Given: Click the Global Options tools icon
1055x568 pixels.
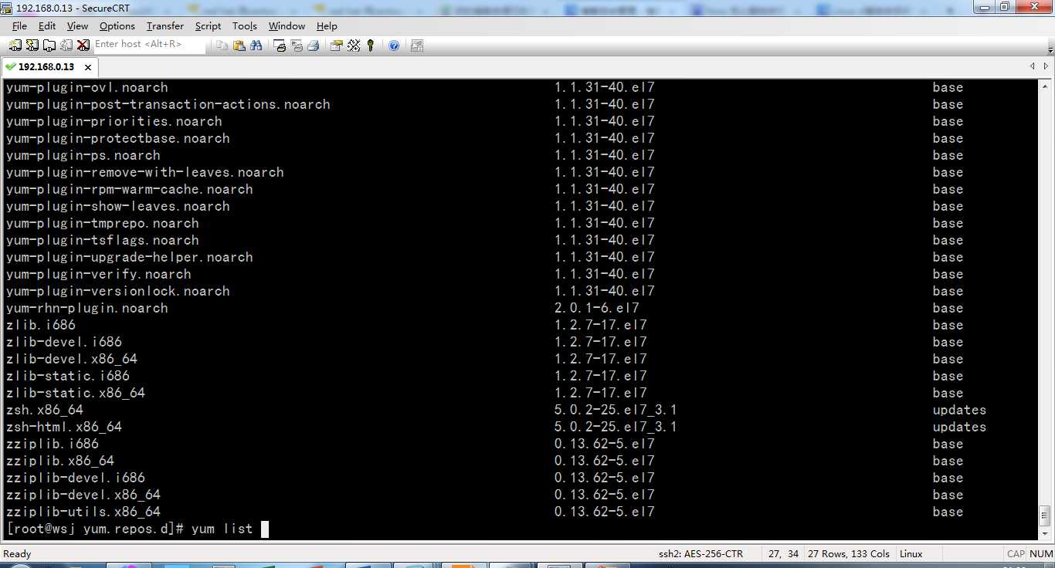Looking at the screenshot, I should (x=354, y=46).
